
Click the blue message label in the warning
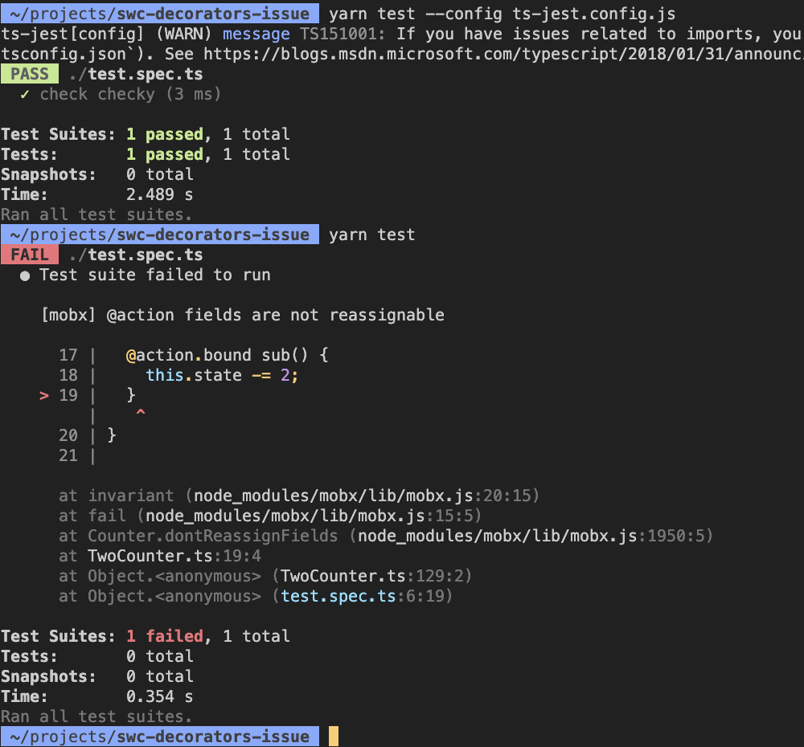[x=256, y=34]
